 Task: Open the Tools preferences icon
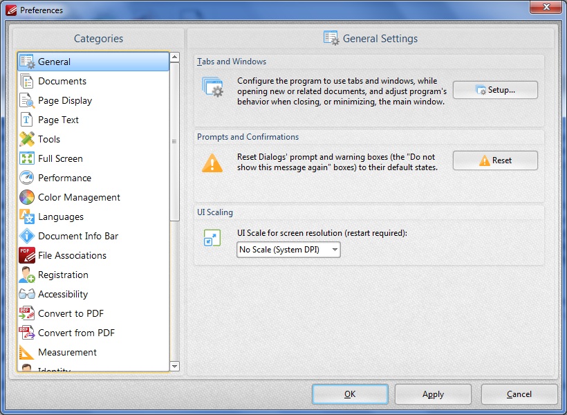click(x=26, y=139)
